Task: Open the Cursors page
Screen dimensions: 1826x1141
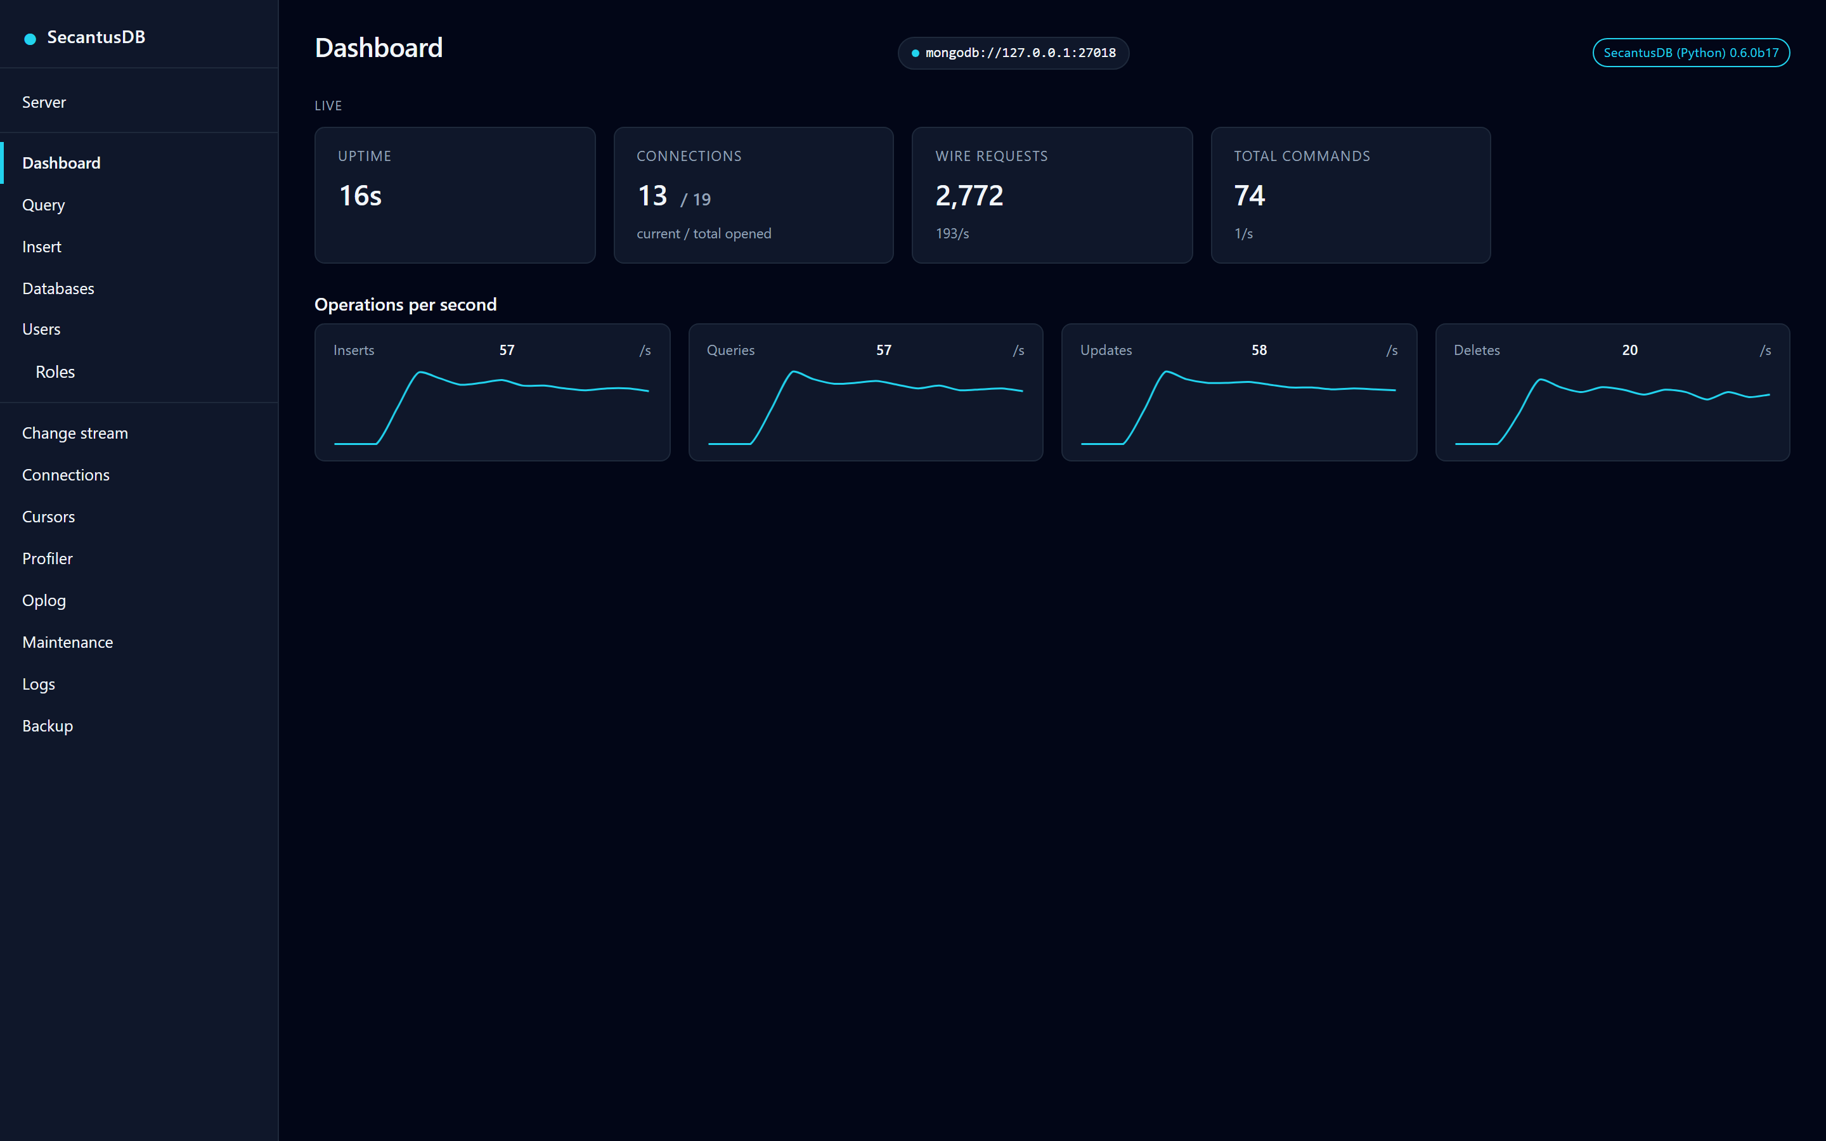Action: click(139, 517)
